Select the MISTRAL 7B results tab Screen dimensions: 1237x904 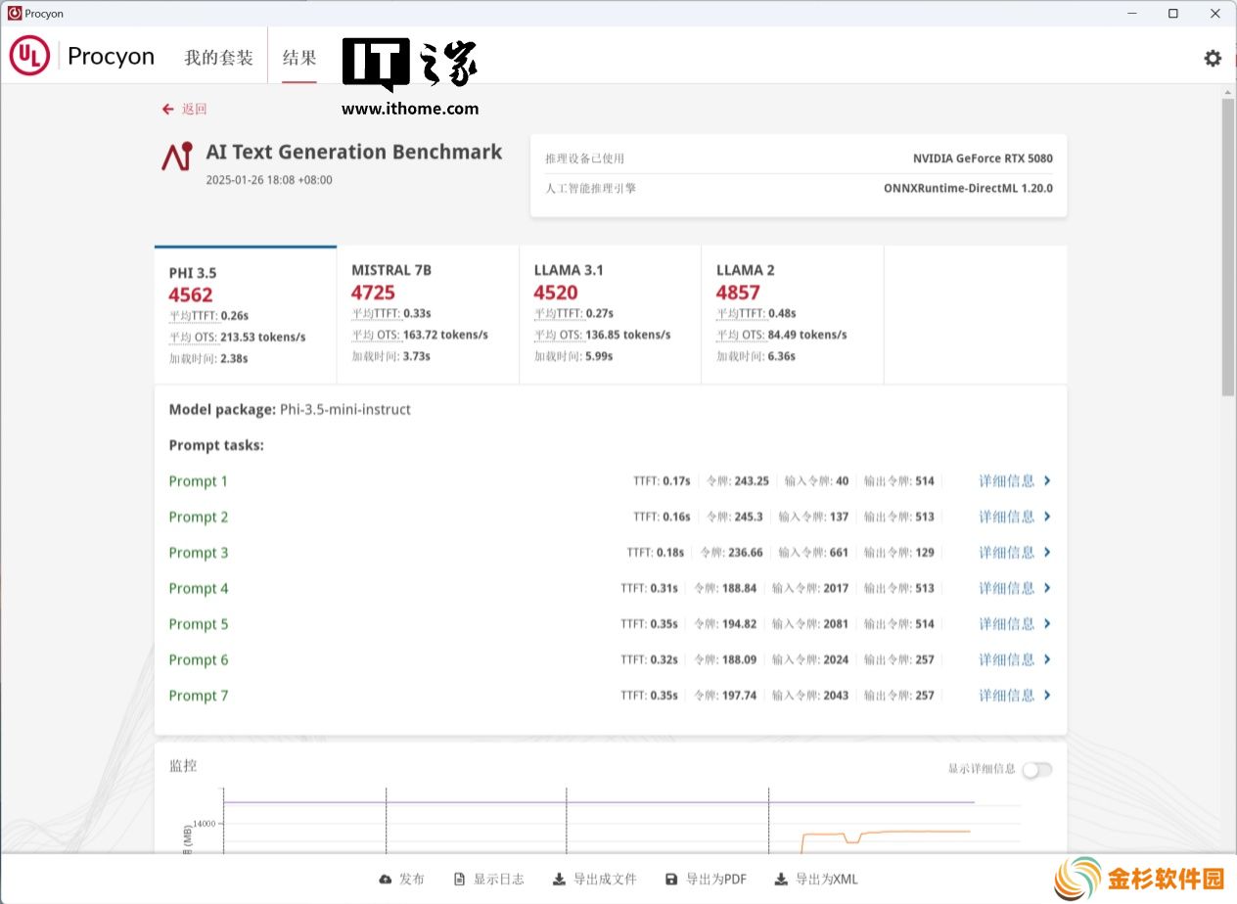click(x=428, y=315)
